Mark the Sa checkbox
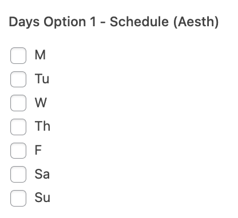Viewport: 238px width, 218px height. click(x=18, y=174)
